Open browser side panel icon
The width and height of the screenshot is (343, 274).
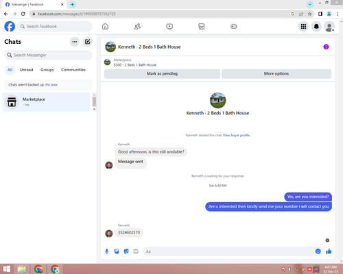tap(320, 14)
